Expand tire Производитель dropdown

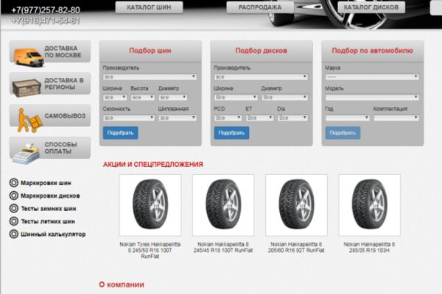[x=150, y=76]
